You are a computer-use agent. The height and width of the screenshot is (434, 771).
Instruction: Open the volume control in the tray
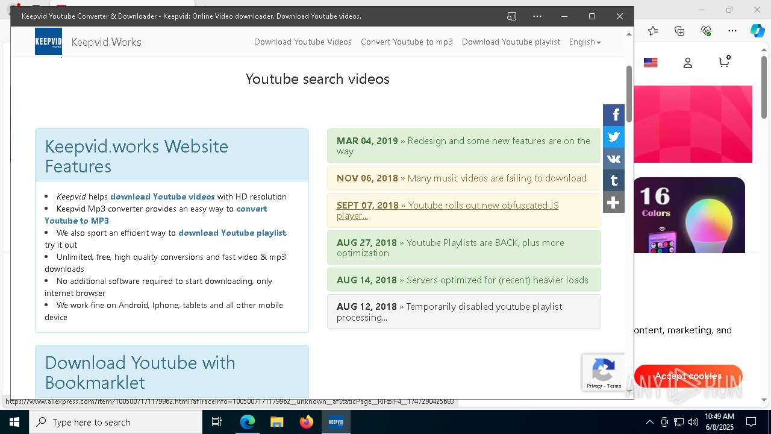693,422
